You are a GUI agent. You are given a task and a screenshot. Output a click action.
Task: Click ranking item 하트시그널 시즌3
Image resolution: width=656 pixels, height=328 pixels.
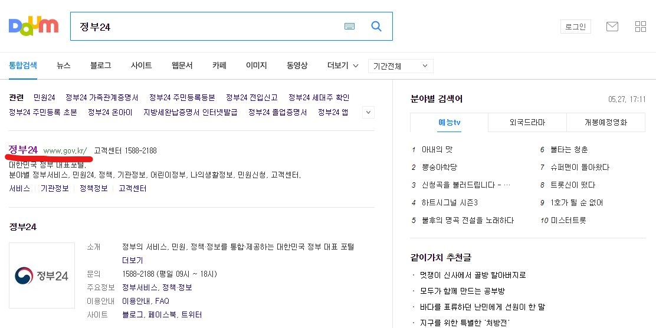coord(450,203)
